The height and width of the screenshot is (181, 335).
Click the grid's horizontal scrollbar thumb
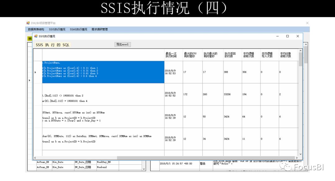(x=206, y=158)
